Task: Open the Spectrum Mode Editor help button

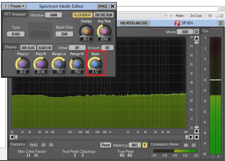Action: tap(5, 6)
